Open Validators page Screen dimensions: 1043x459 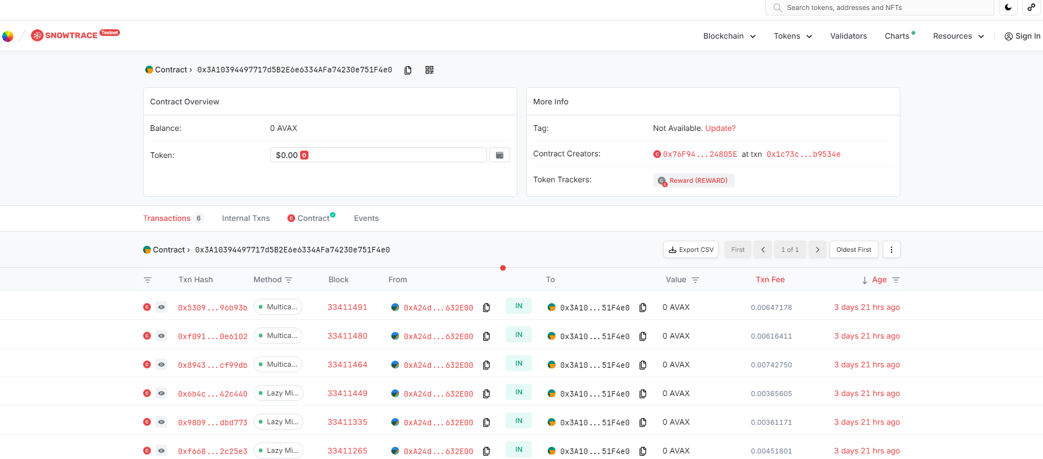[x=848, y=36]
